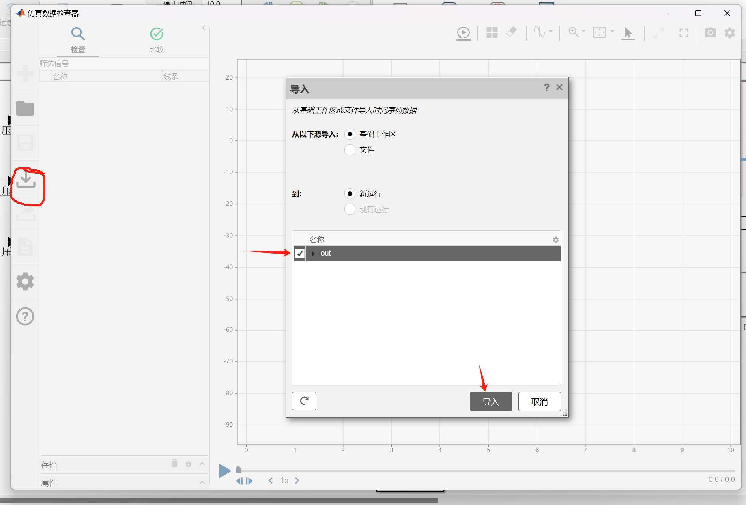The image size is (746, 505).
Task: Click the 导入 button
Action: (490, 402)
